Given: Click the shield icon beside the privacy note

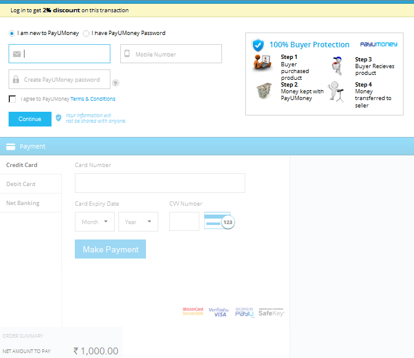Looking at the screenshot, I should pyautogui.click(x=59, y=118).
